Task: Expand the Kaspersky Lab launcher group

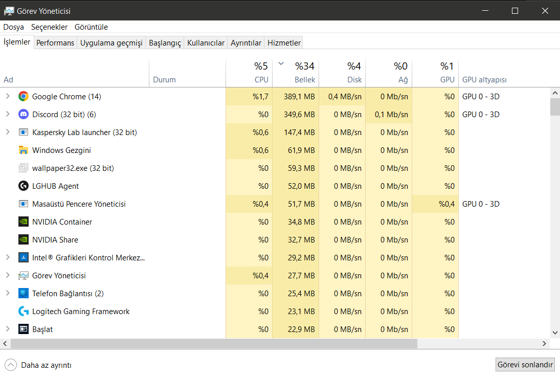Action: pyautogui.click(x=8, y=132)
